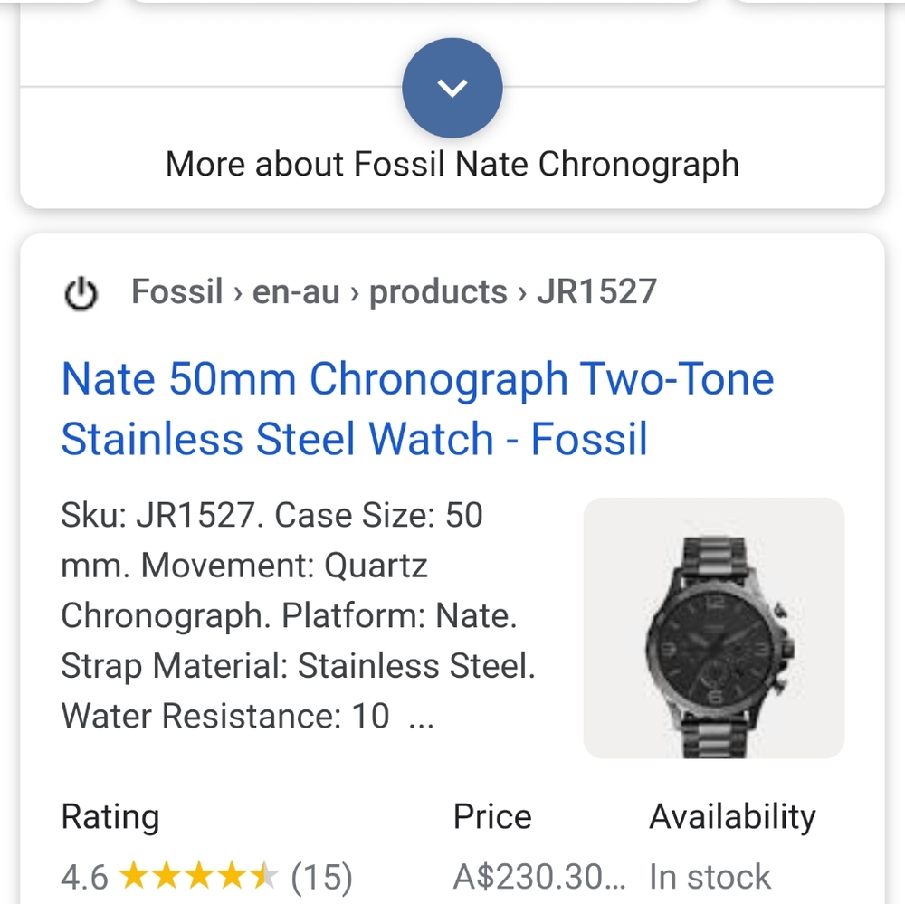The height and width of the screenshot is (904, 905).
Task: Click the Fossil breadcrumb label
Action: (176, 291)
